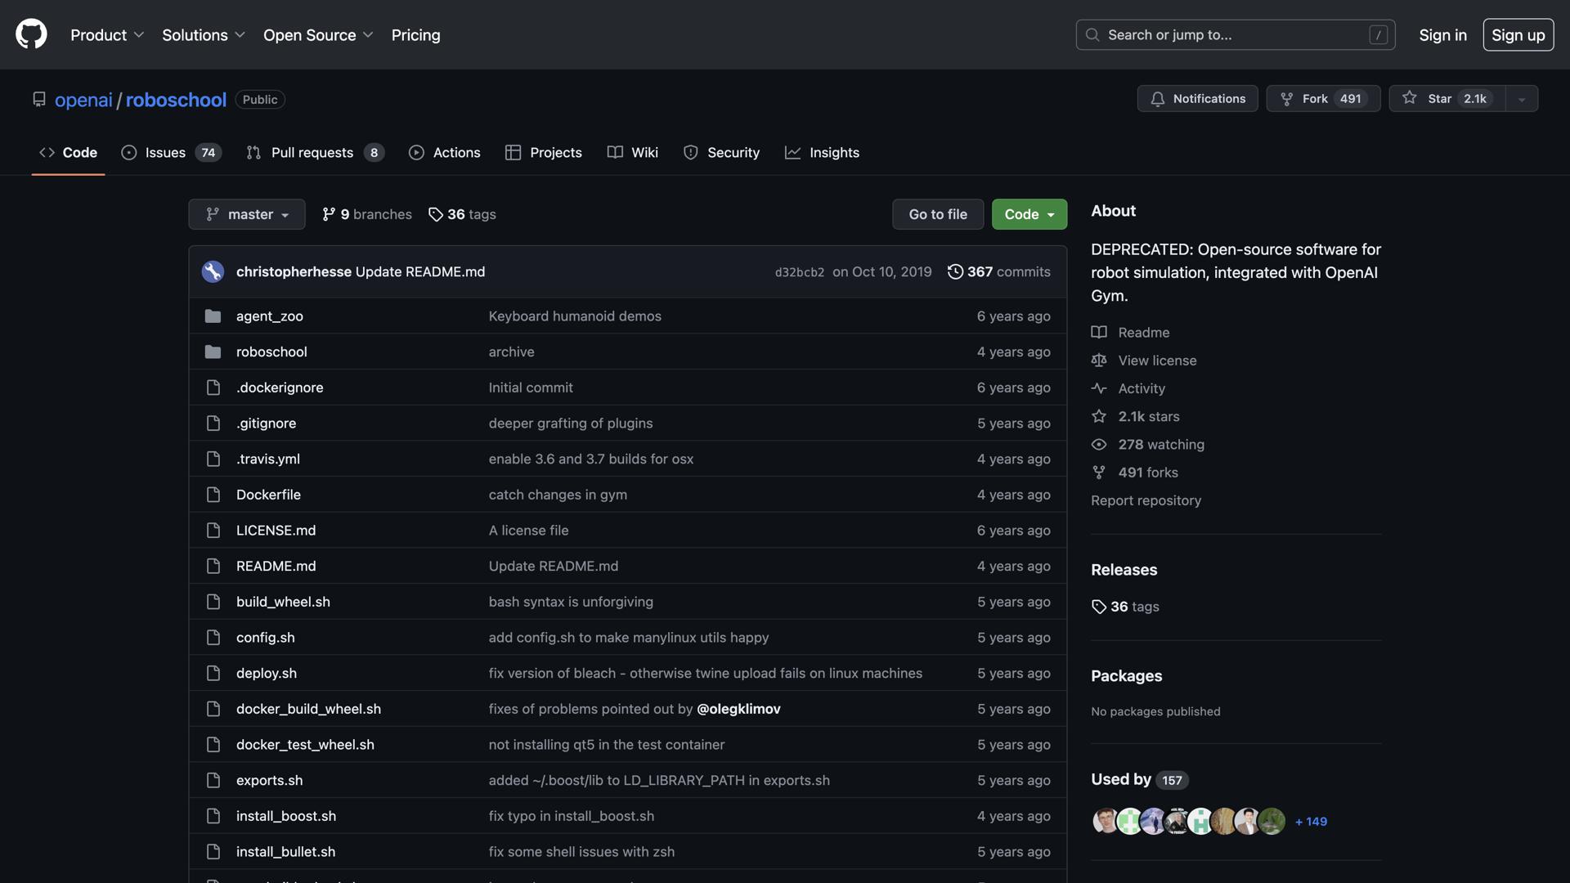This screenshot has height=883, width=1570.
Task: Open the star lists dropdown arrow
Action: click(1521, 99)
